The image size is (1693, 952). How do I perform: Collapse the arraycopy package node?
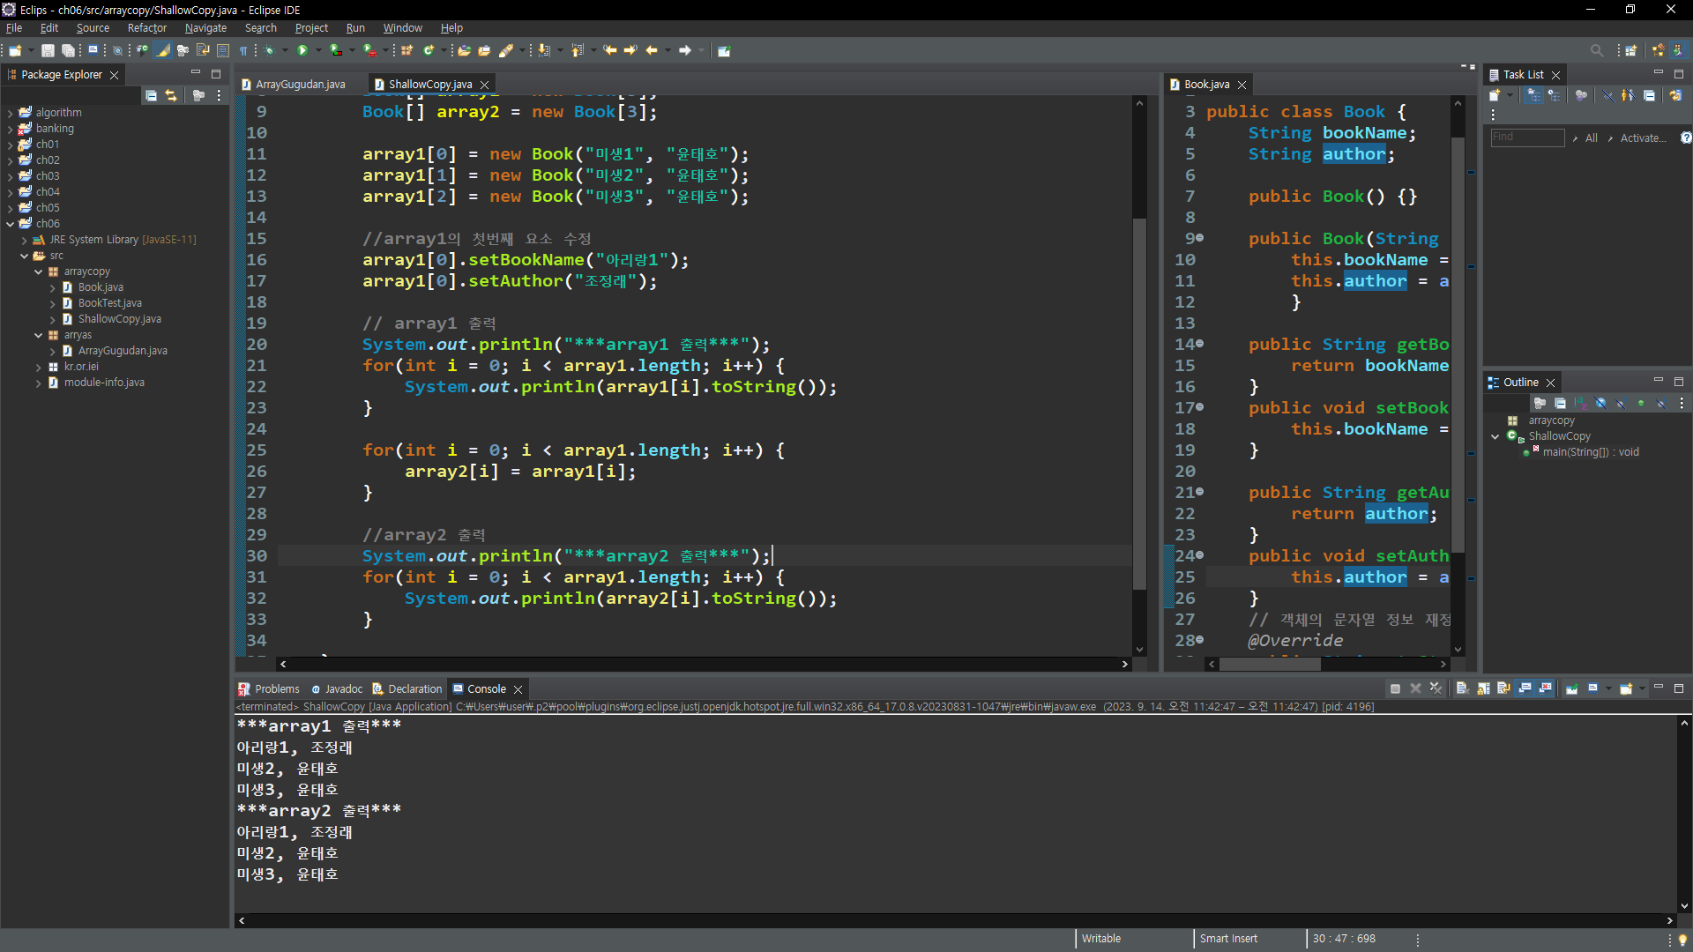(38, 271)
